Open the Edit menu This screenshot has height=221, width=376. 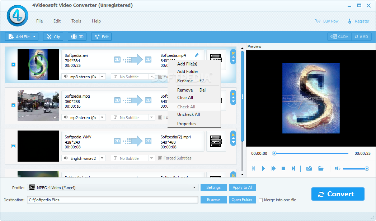[57, 21]
